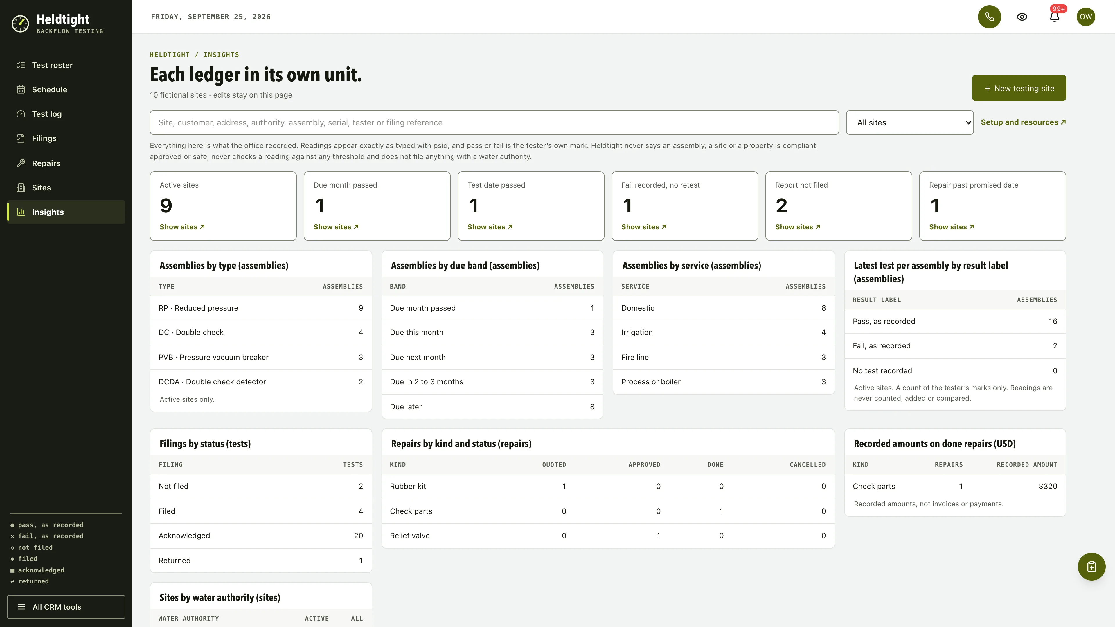
Task: Open notifications bell with 99+ badge
Action: pyautogui.click(x=1055, y=17)
